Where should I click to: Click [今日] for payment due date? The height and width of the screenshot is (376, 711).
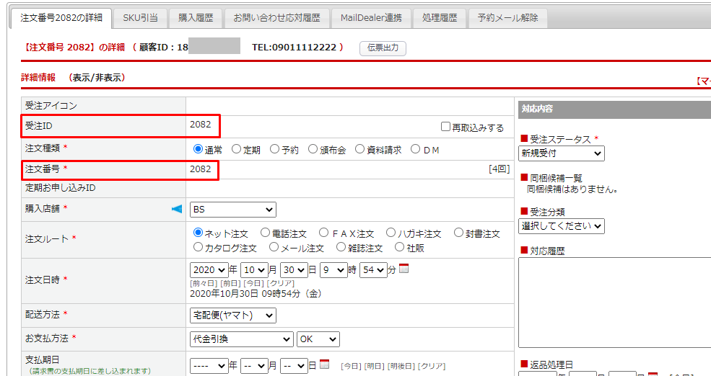coord(351,366)
